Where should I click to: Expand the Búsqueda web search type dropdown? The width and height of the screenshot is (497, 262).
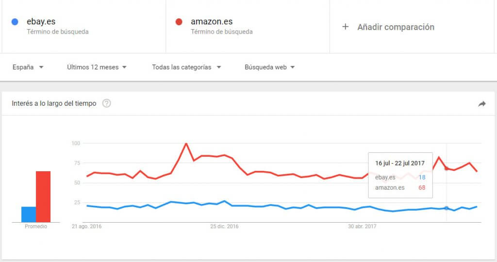pyautogui.click(x=270, y=67)
